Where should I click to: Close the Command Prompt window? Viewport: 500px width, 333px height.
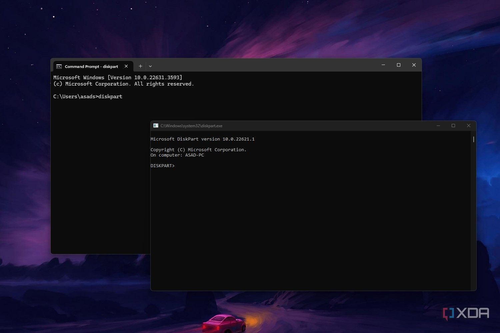pyautogui.click(x=414, y=65)
